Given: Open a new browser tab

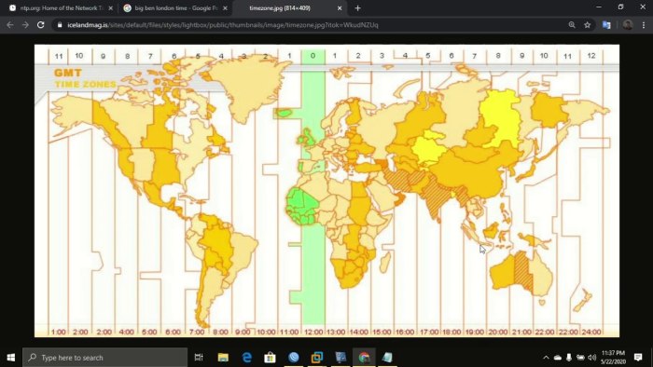Looking at the screenshot, I should (357, 7).
